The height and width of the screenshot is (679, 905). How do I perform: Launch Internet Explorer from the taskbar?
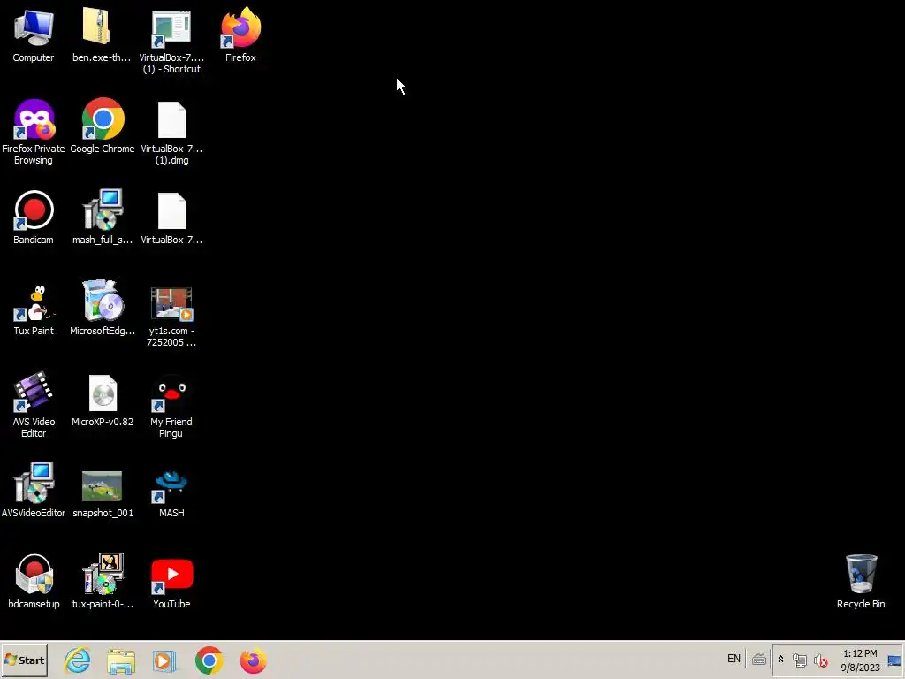point(78,660)
